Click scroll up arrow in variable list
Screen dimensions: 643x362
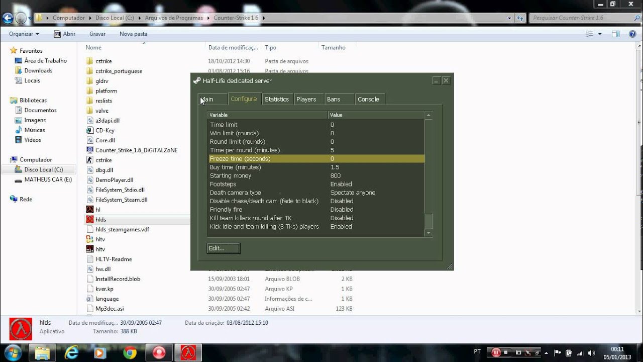(428, 115)
